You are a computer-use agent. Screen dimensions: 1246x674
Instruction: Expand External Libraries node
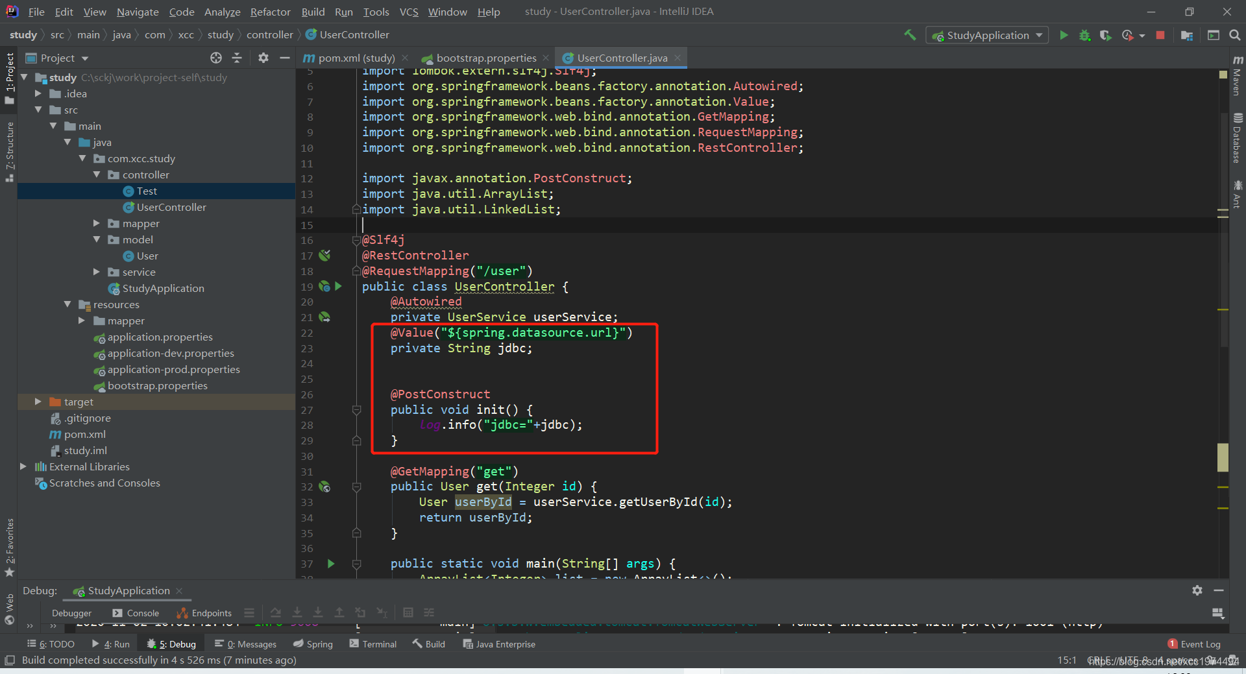(23, 466)
